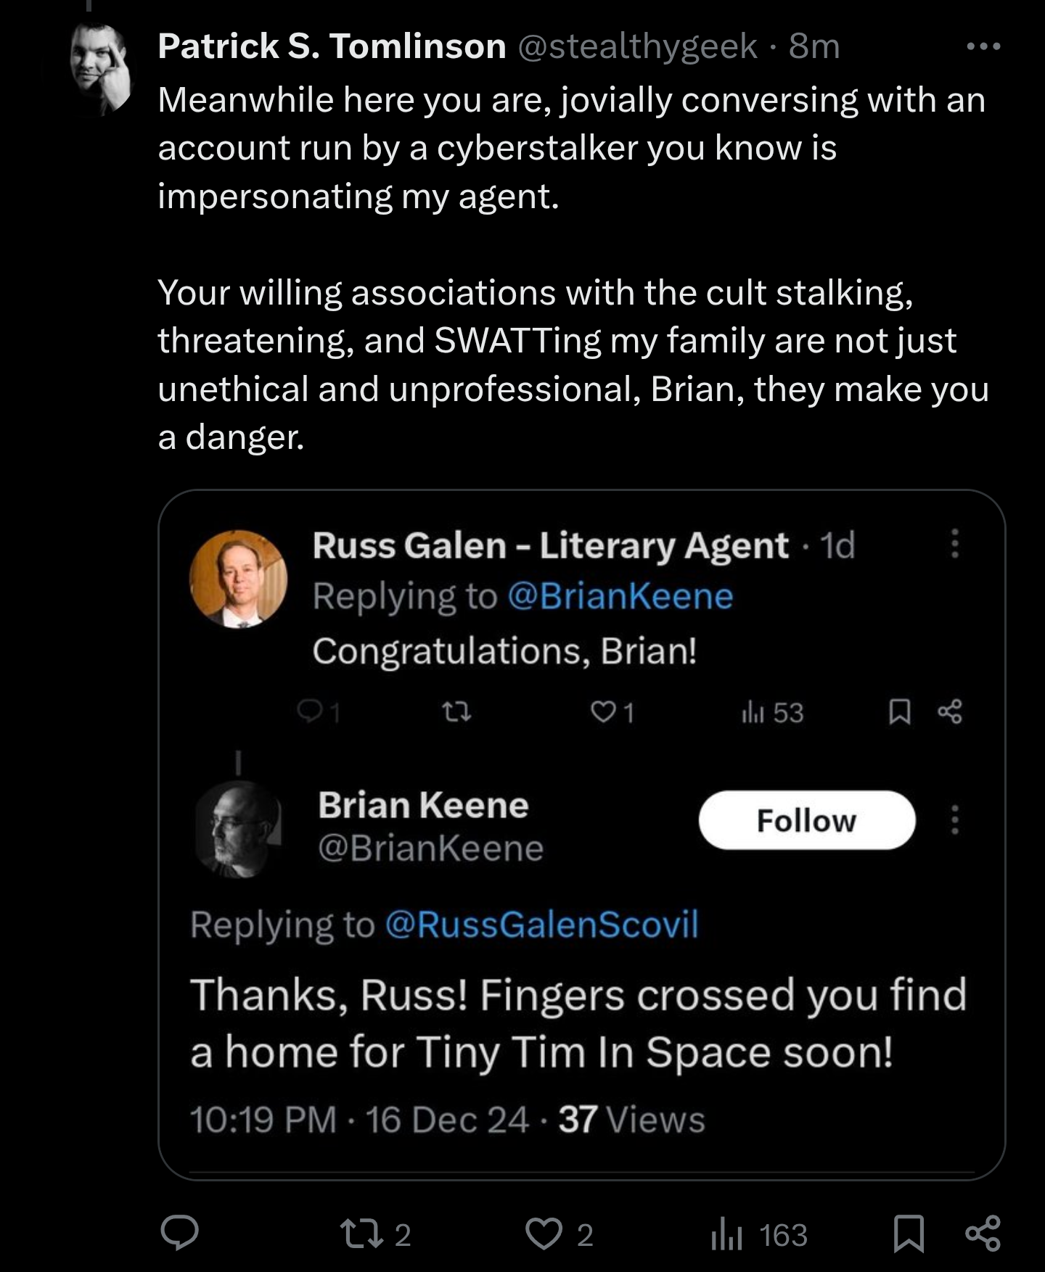Open the reply icon on Patrick's tweet
This screenshot has height=1272, width=1045.
[x=179, y=1234]
